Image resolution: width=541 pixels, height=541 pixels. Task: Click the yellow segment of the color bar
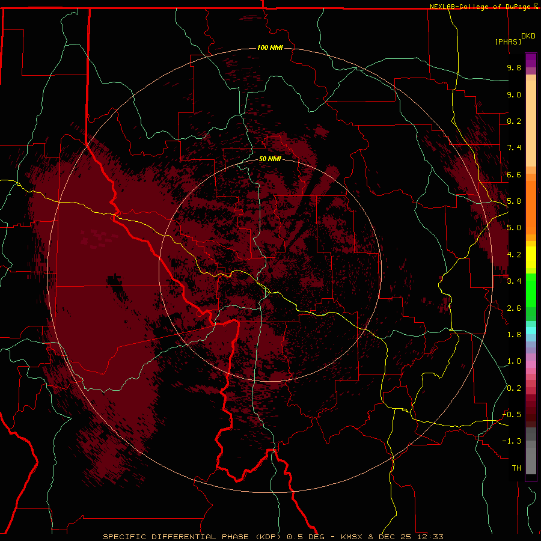(531, 257)
